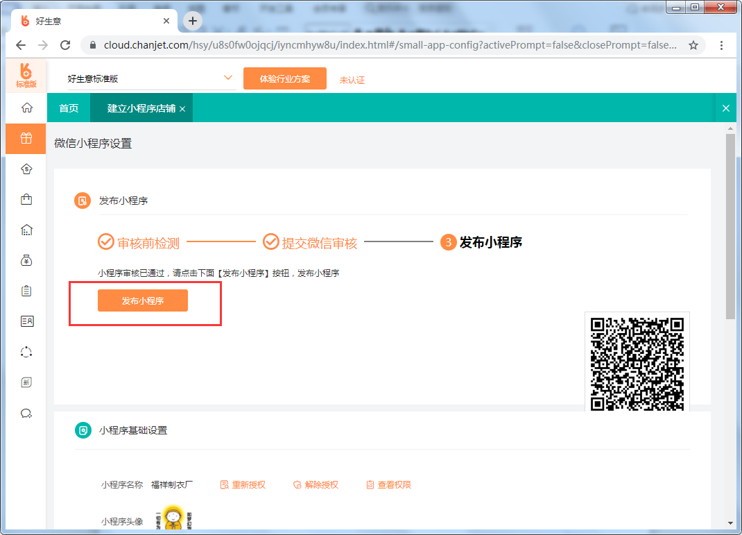Click the 小程序基础设置 section icon
Screen dimensions: 742x535
click(83, 430)
